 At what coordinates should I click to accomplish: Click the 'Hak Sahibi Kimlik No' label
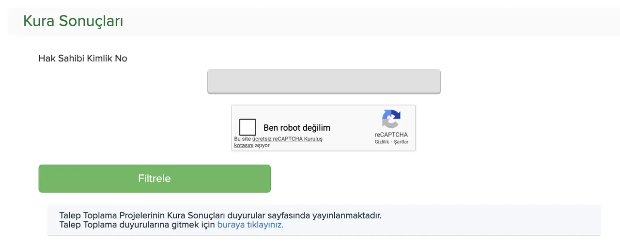coord(82,59)
